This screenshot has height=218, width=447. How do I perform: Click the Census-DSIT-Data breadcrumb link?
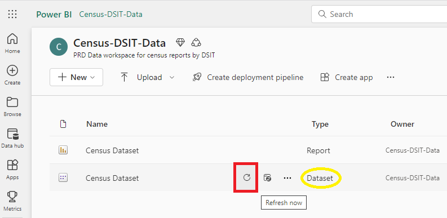point(110,14)
